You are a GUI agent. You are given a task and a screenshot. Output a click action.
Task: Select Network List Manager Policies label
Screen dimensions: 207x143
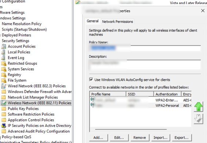click(33, 97)
